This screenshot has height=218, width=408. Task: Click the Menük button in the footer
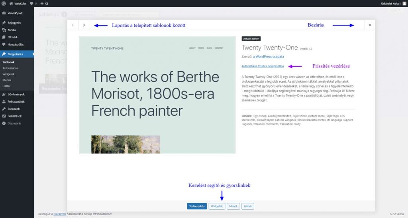coord(233,206)
